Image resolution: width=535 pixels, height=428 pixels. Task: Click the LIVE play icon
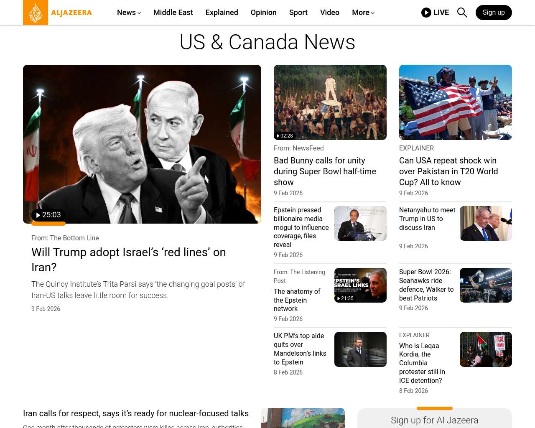pos(426,13)
